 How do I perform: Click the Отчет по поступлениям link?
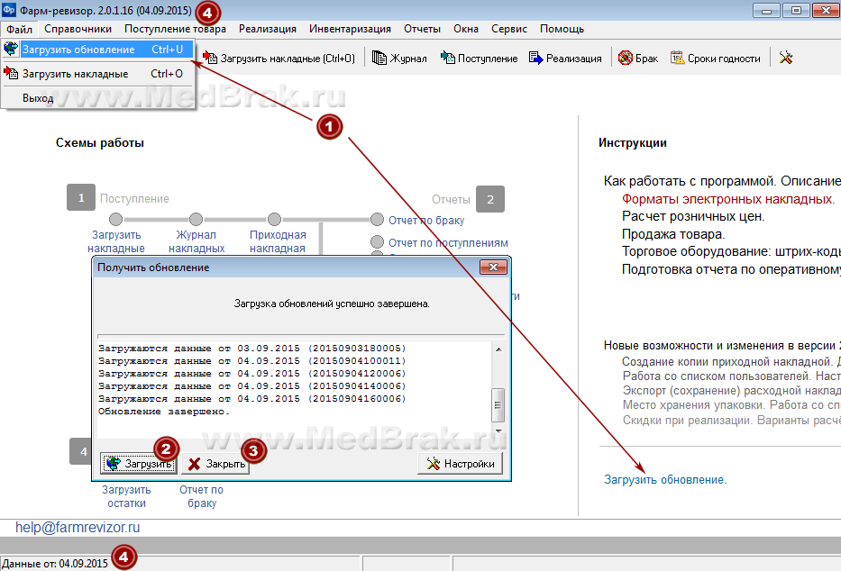(x=448, y=242)
